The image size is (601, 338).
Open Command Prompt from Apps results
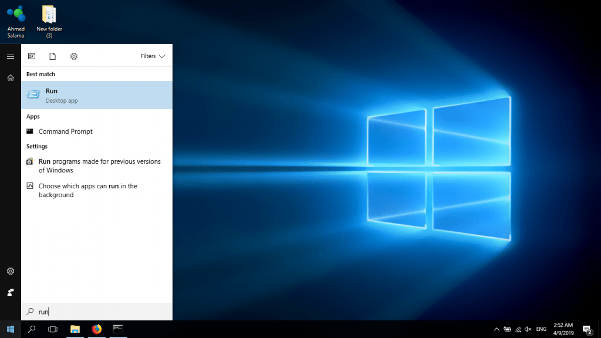pyautogui.click(x=97, y=131)
